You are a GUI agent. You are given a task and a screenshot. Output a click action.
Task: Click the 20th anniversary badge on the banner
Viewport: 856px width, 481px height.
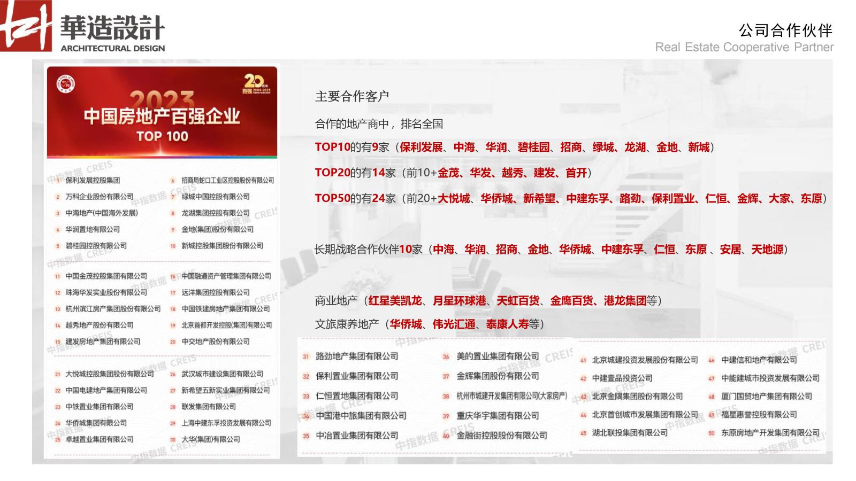[x=257, y=84]
